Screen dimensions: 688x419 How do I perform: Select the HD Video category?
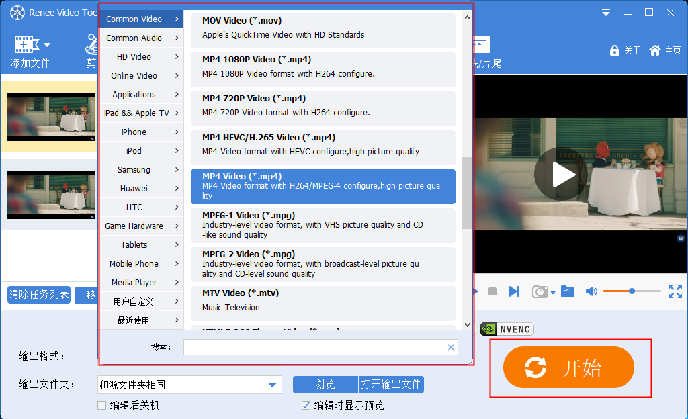pos(141,57)
